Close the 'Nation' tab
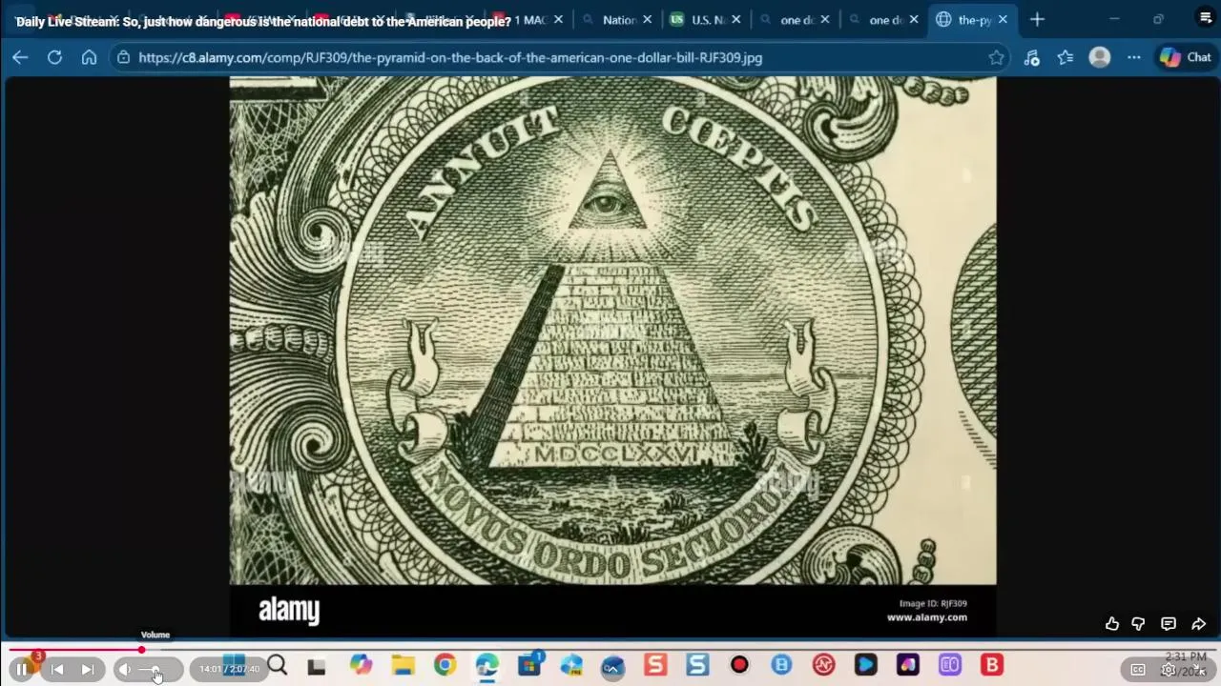Image resolution: width=1221 pixels, height=686 pixels. [648, 19]
